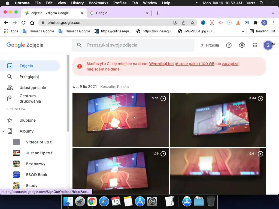Image resolution: width=279 pixels, height=209 pixels.
Task: Open the Just an Up to f... album
Action: coord(34,153)
